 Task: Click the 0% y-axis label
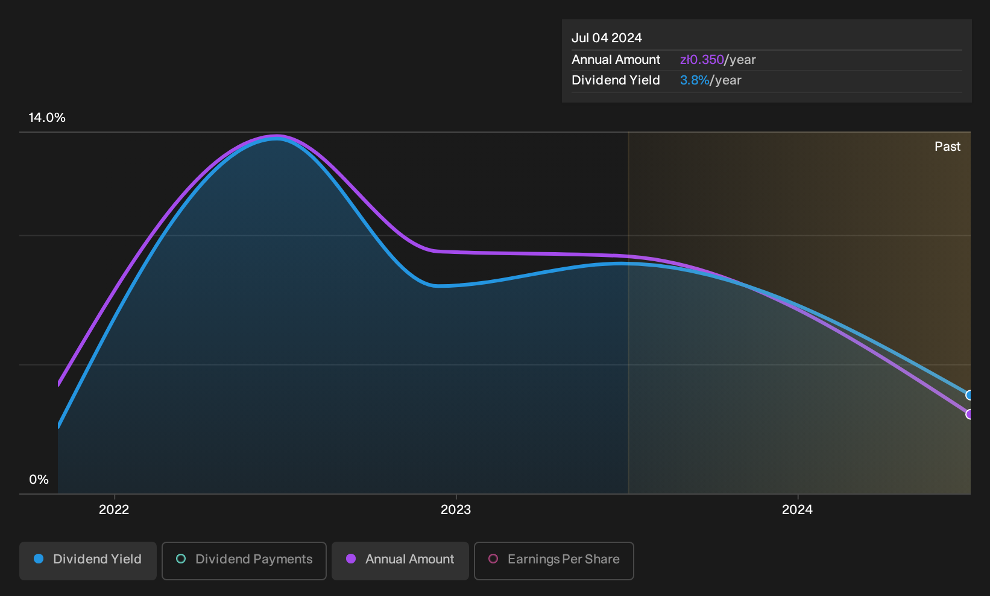coord(39,480)
